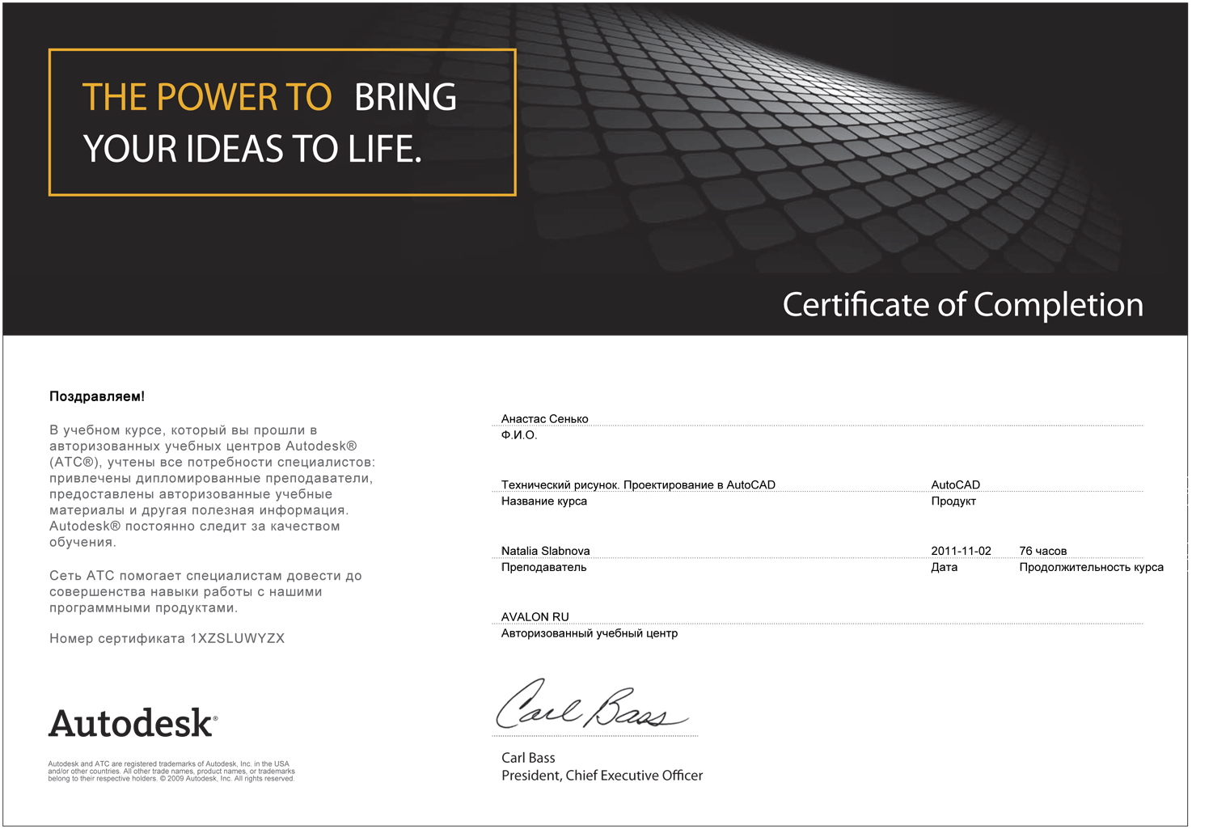Click the "YOUR IDEAS TO LIFE." slogan line
Viewport: 1213px width, 829px height.
click(252, 149)
